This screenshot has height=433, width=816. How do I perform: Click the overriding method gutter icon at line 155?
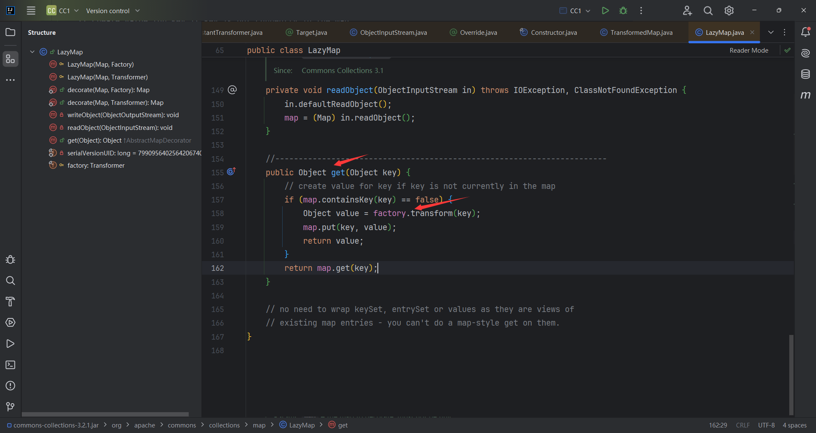point(231,172)
